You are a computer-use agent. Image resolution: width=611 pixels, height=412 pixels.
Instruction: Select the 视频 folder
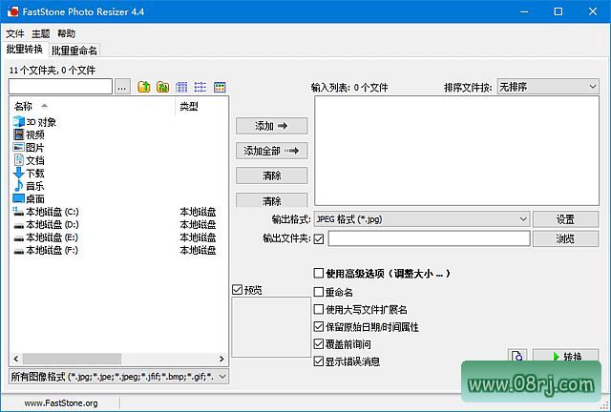pyautogui.click(x=30, y=134)
